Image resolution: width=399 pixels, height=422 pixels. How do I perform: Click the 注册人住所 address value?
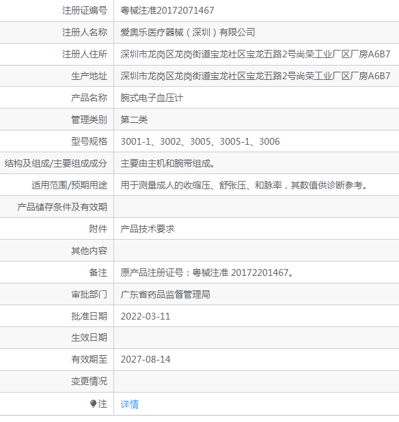coord(256,54)
